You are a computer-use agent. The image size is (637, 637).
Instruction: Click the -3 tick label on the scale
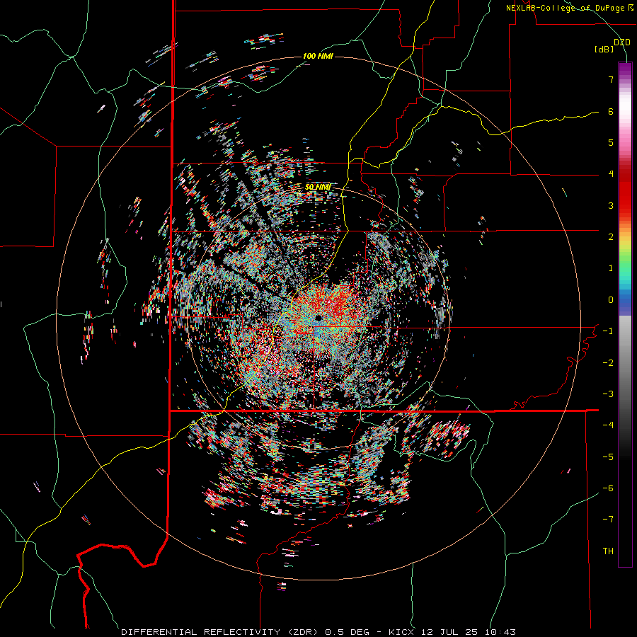[608, 394]
